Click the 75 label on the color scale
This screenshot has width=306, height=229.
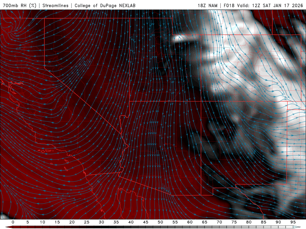click(x=234, y=222)
